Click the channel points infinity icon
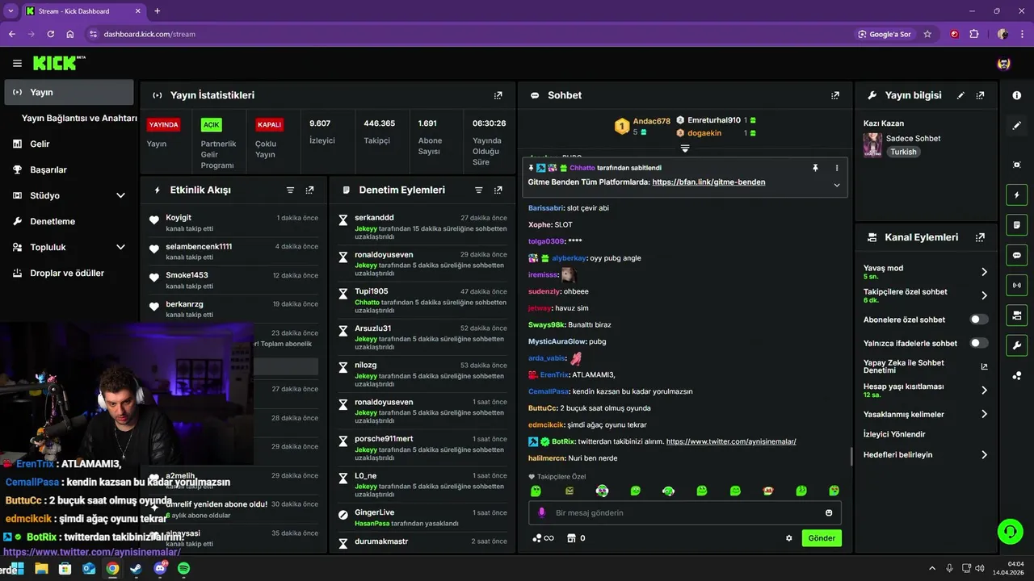 pos(543,538)
